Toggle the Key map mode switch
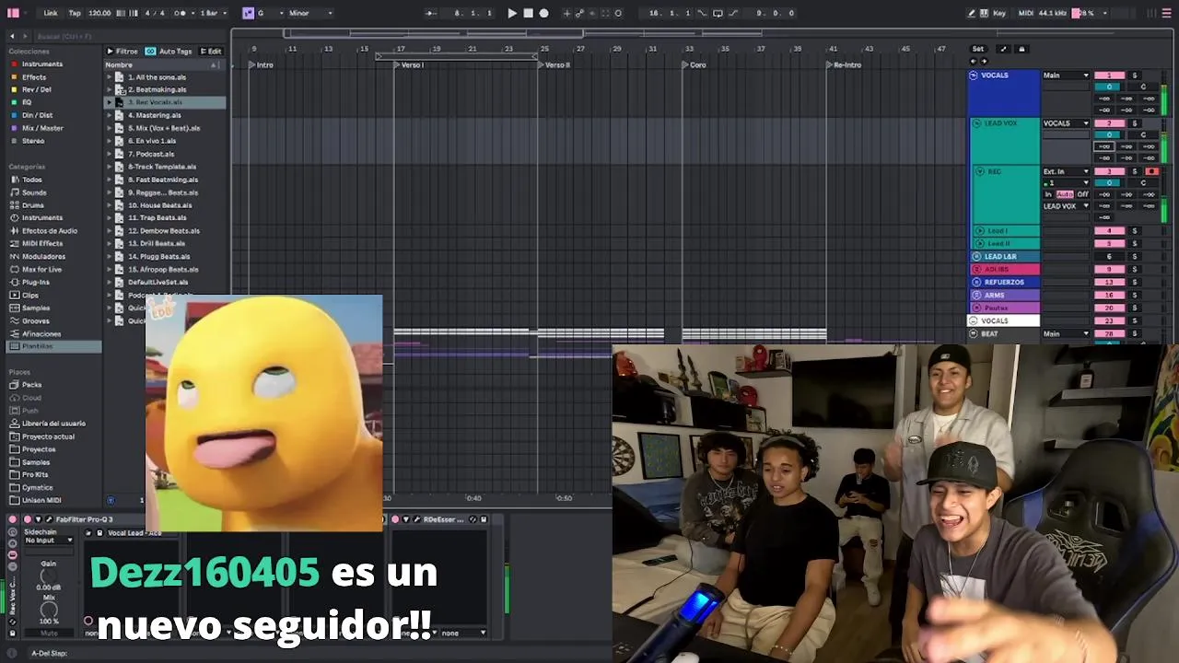 pyautogui.click(x=999, y=13)
